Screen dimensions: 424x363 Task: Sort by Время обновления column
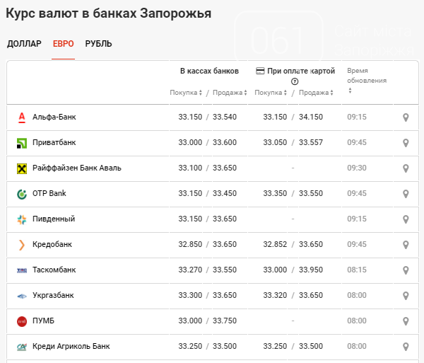pyautogui.click(x=366, y=81)
